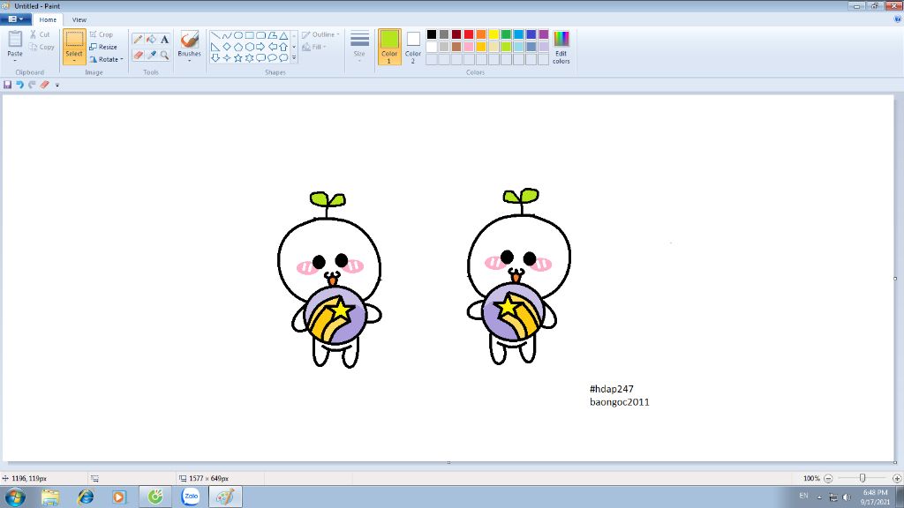
Task: Zoom in using the plus button
Action: pyautogui.click(x=897, y=478)
